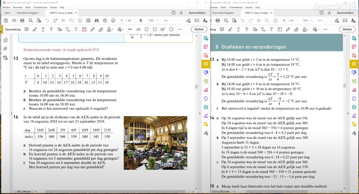
Task: Add a sticky note comment in left window
Action: click(x=26, y=29)
